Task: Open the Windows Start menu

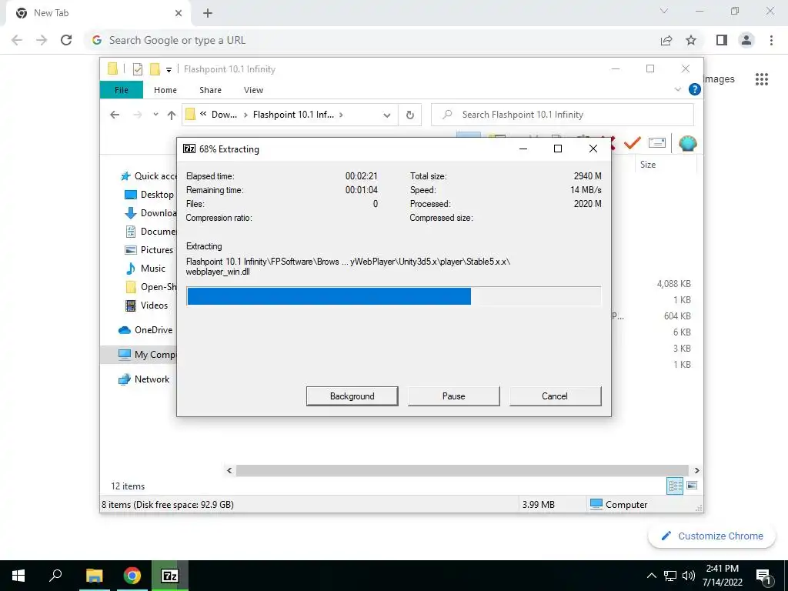Action: pyautogui.click(x=18, y=576)
